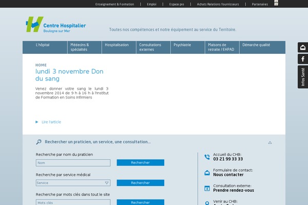The image size is (308, 205).
Task: Click the Consultation externe label
Action: pos(232,186)
